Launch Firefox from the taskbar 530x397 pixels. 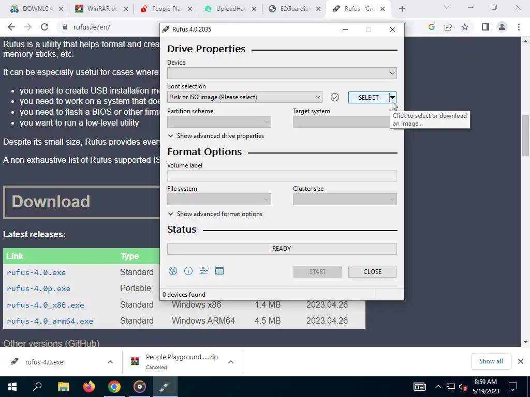click(x=89, y=387)
